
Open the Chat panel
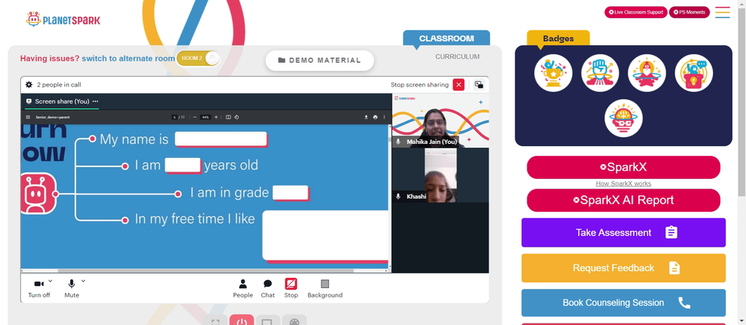(268, 288)
